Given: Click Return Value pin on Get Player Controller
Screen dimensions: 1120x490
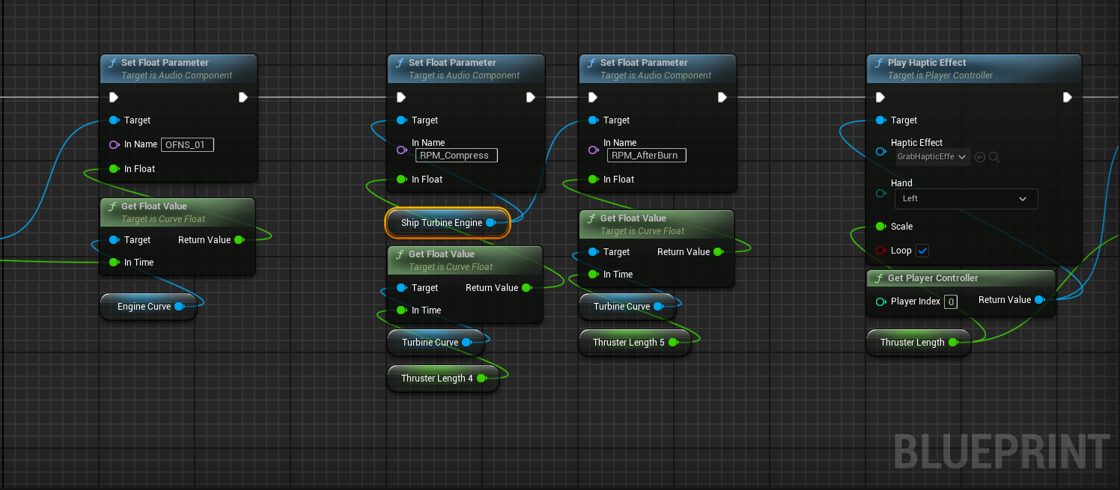Looking at the screenshot, I should (1040, 300).
